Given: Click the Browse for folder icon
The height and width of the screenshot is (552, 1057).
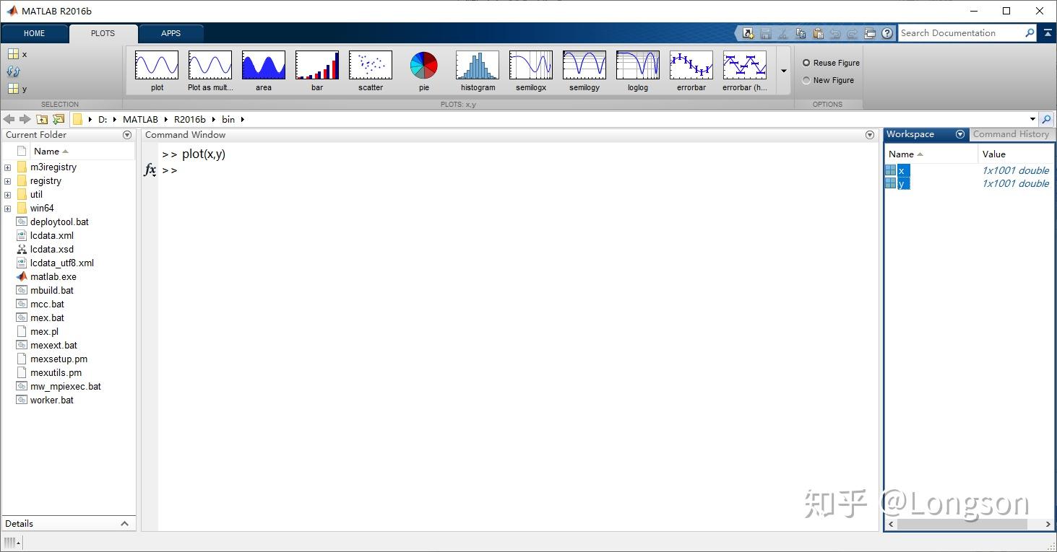Looking at the screenshot, I should point(59,120).
